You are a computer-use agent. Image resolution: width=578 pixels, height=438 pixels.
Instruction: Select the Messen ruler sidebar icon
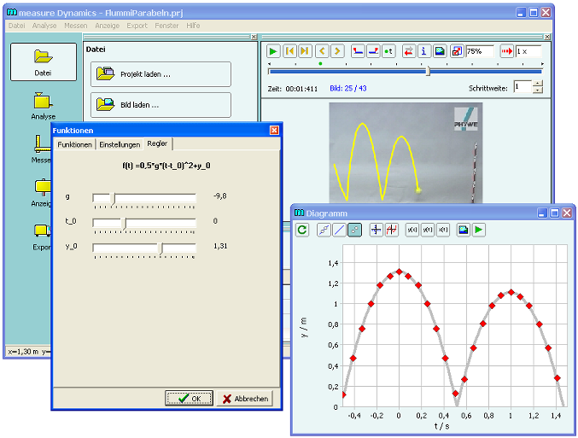pos(41,149)
